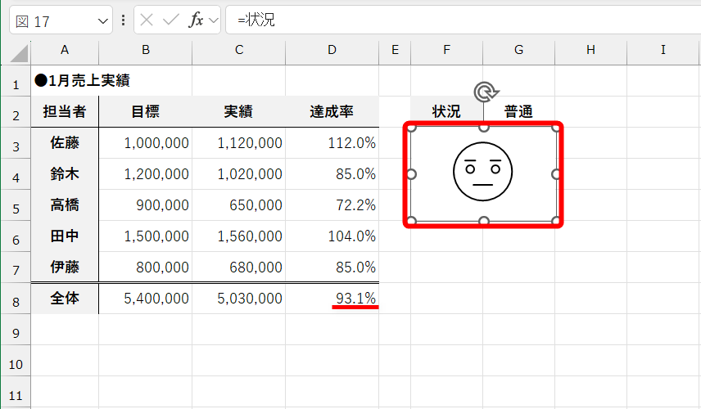Click the 900,000 target cell
This screenshot has width=701, height=409.
(x=145, y=205)
